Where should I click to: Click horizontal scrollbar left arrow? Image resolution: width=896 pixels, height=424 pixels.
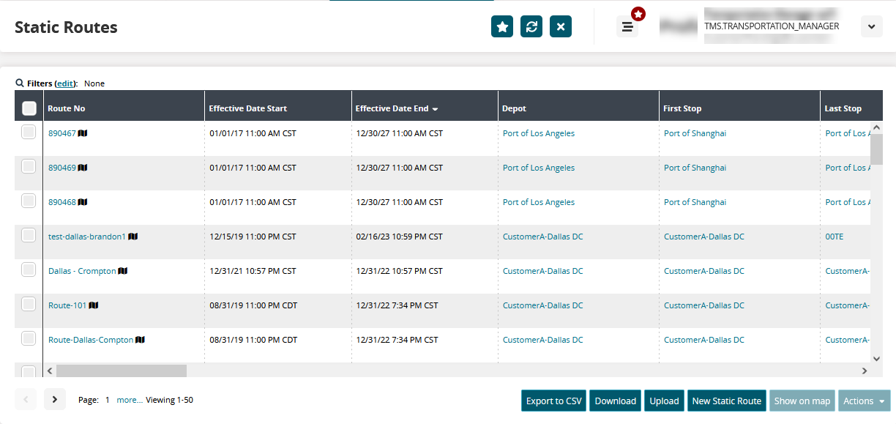coord(50,371)
